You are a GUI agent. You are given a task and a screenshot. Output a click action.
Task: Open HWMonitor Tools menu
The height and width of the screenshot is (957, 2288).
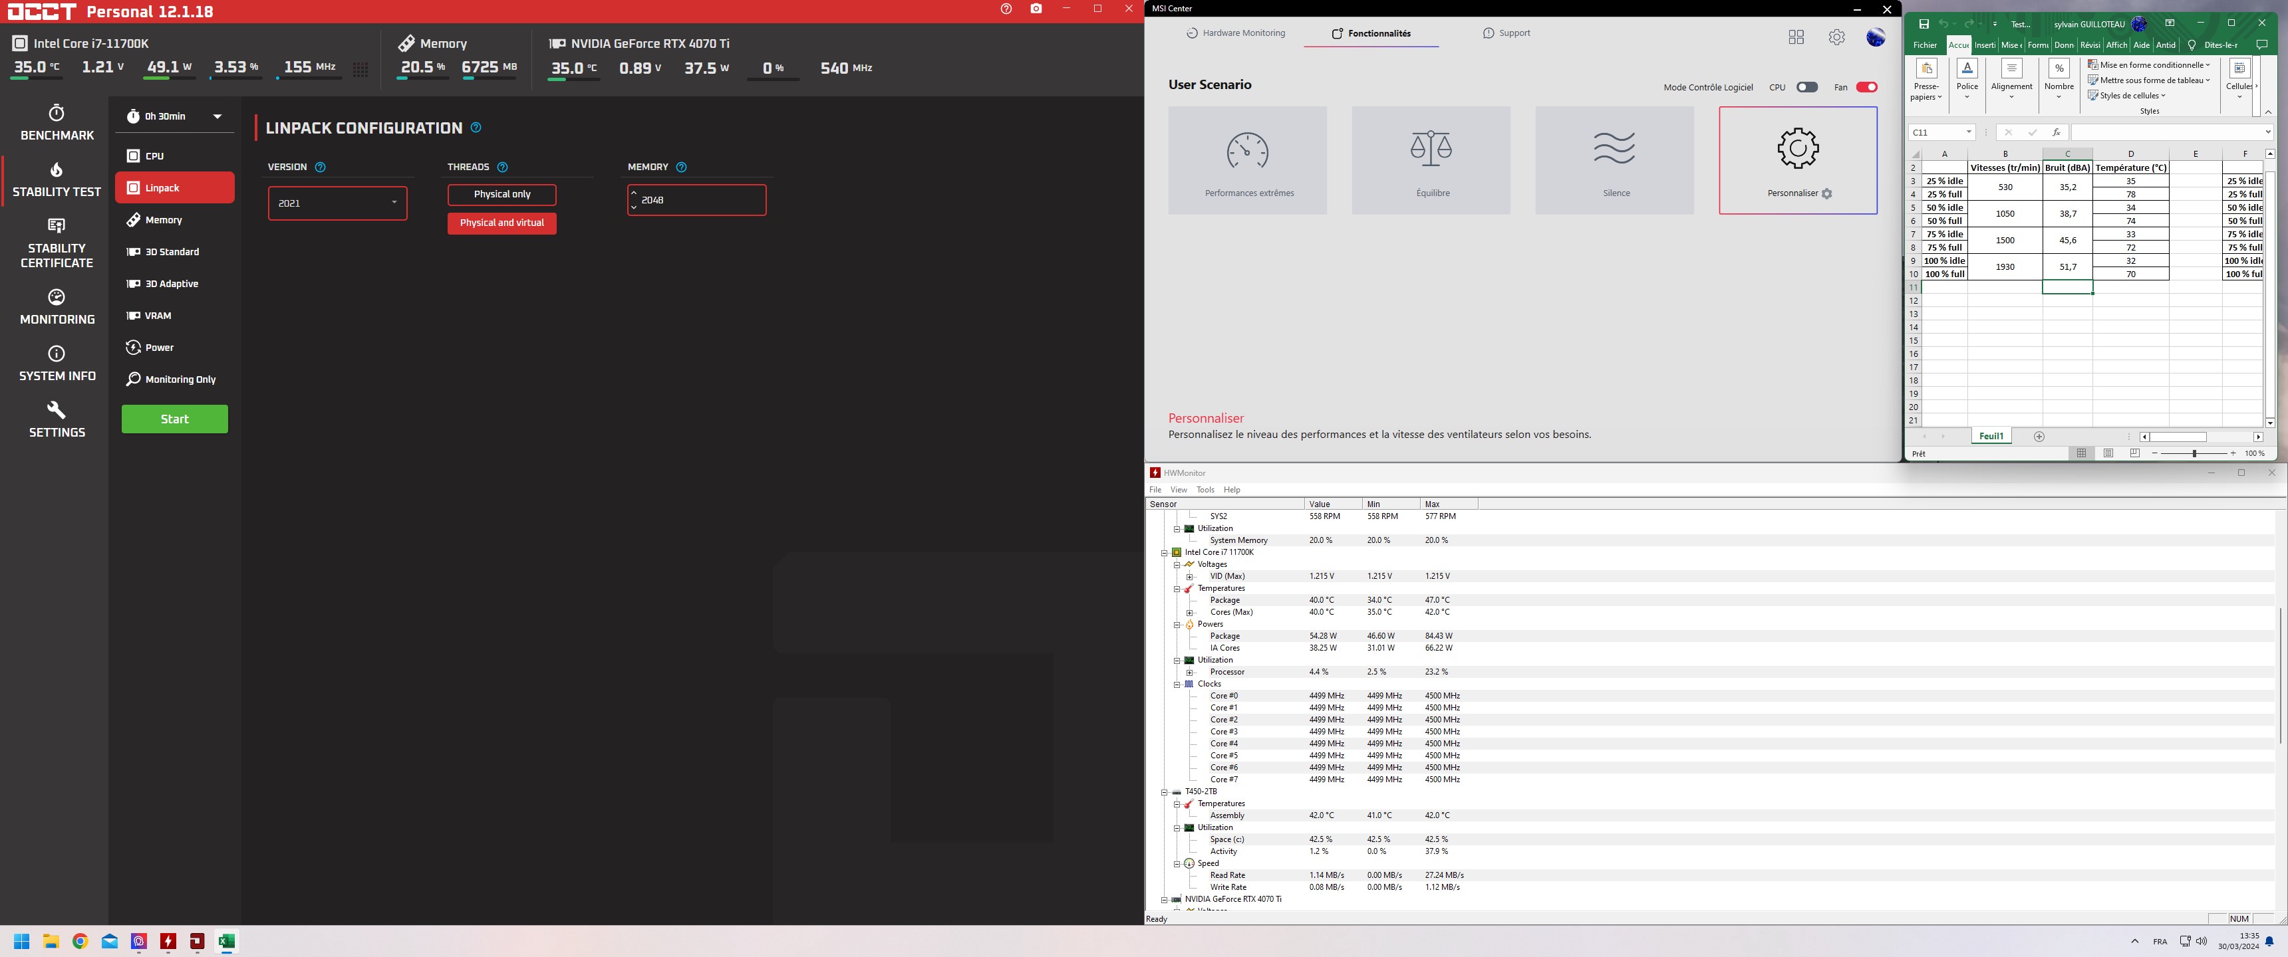click(x=1205, y=490)
